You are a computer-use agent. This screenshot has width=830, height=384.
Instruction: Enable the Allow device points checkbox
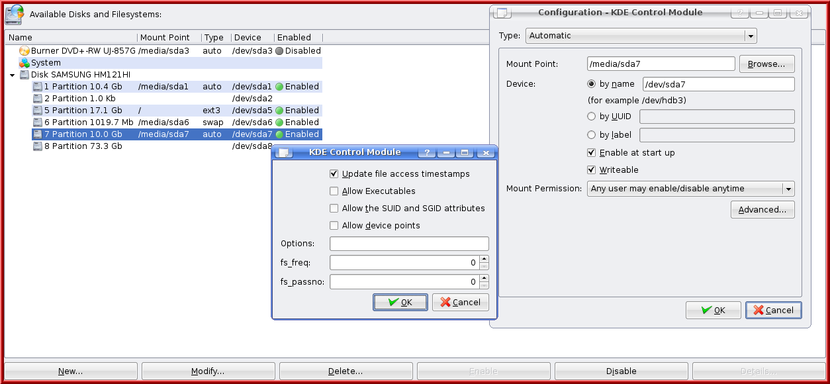click(334, 226)
